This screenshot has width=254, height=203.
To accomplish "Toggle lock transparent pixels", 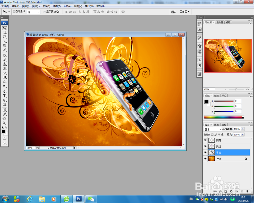I will click(212, 134).
